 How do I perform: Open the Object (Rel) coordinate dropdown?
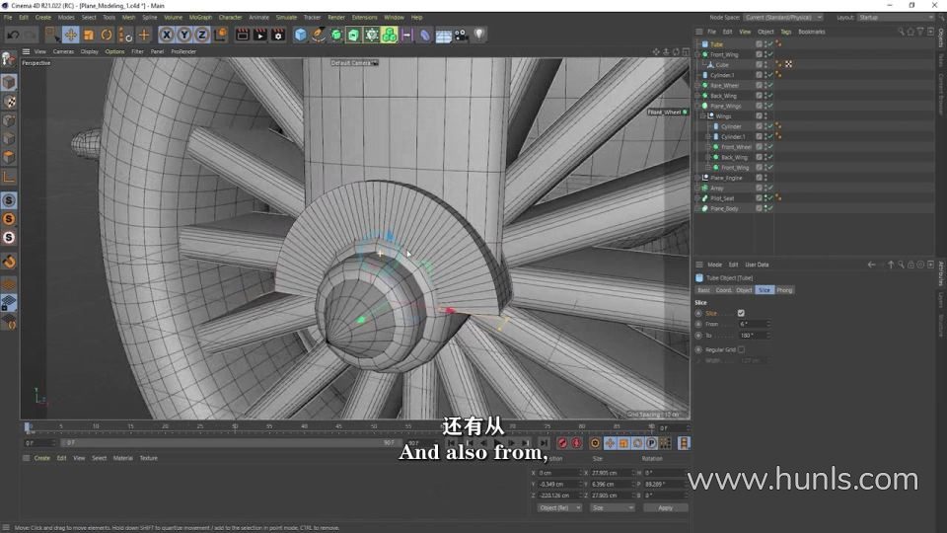[559, 507]
